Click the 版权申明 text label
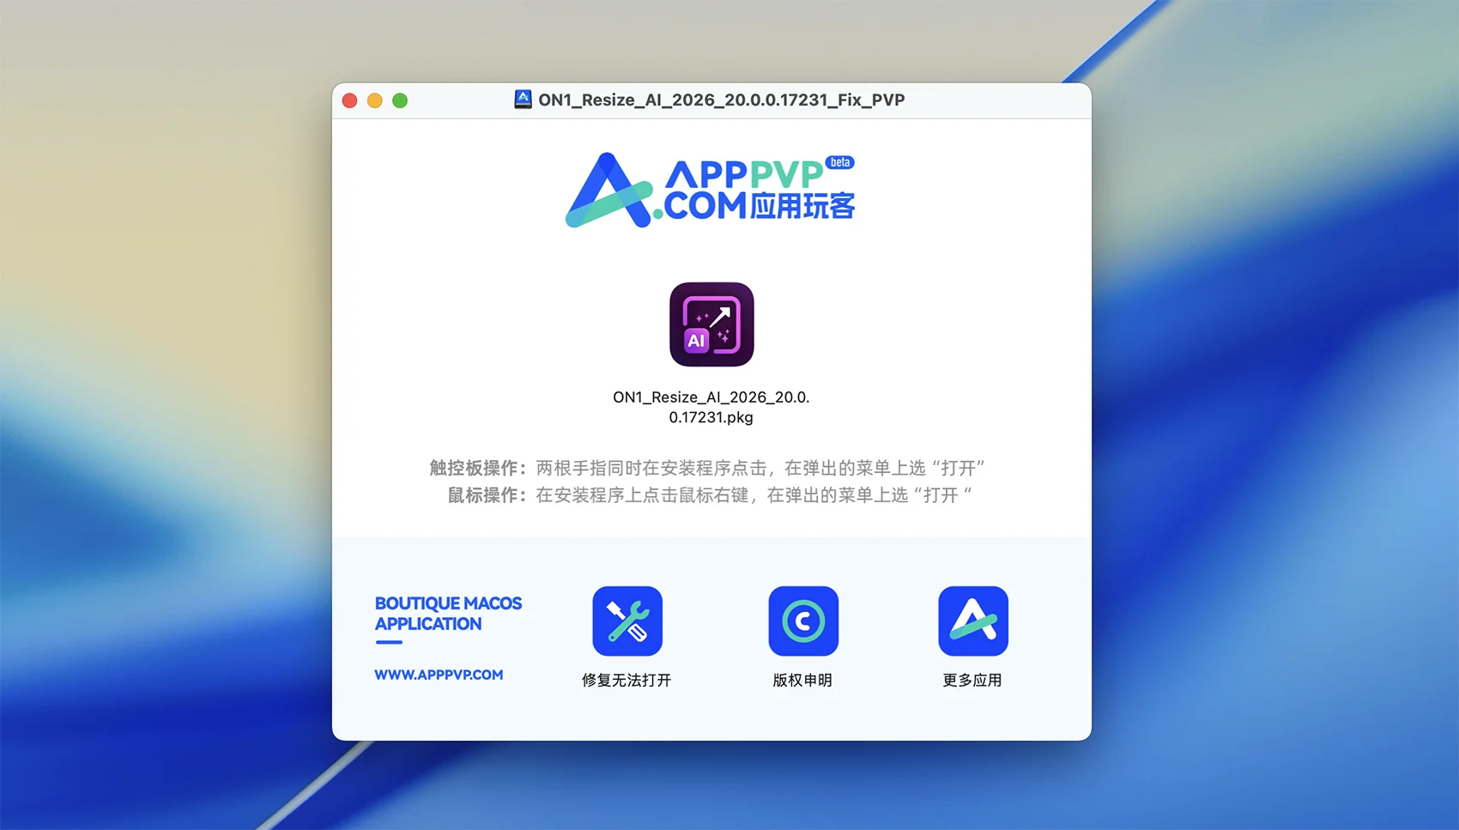1459x830 pixels. tap(802, 680)
